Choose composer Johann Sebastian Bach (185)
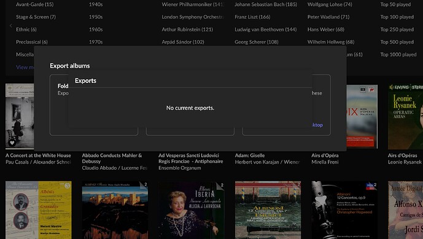Viewport: 423px width, 239px height. 266,4
